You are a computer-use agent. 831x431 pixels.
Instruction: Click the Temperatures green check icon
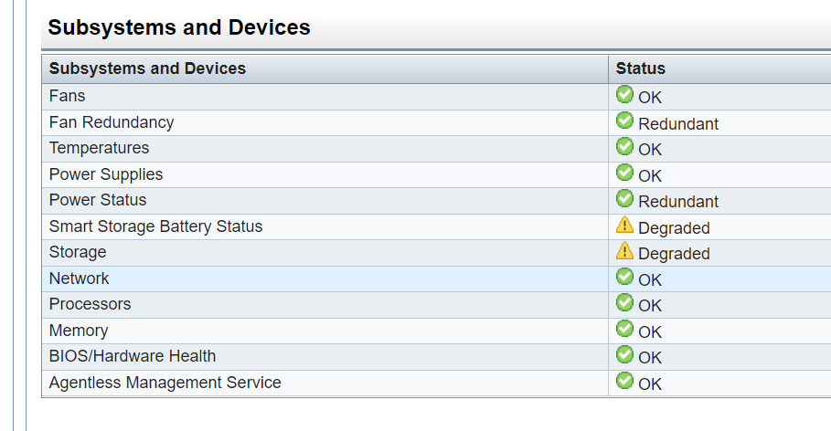pos(625,146)
